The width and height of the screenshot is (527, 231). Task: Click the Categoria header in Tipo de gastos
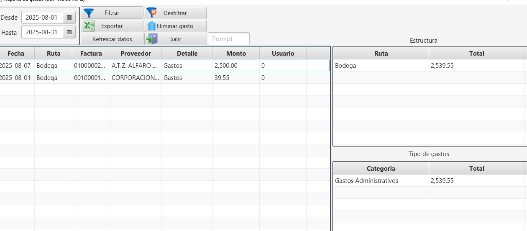point(381,168)
